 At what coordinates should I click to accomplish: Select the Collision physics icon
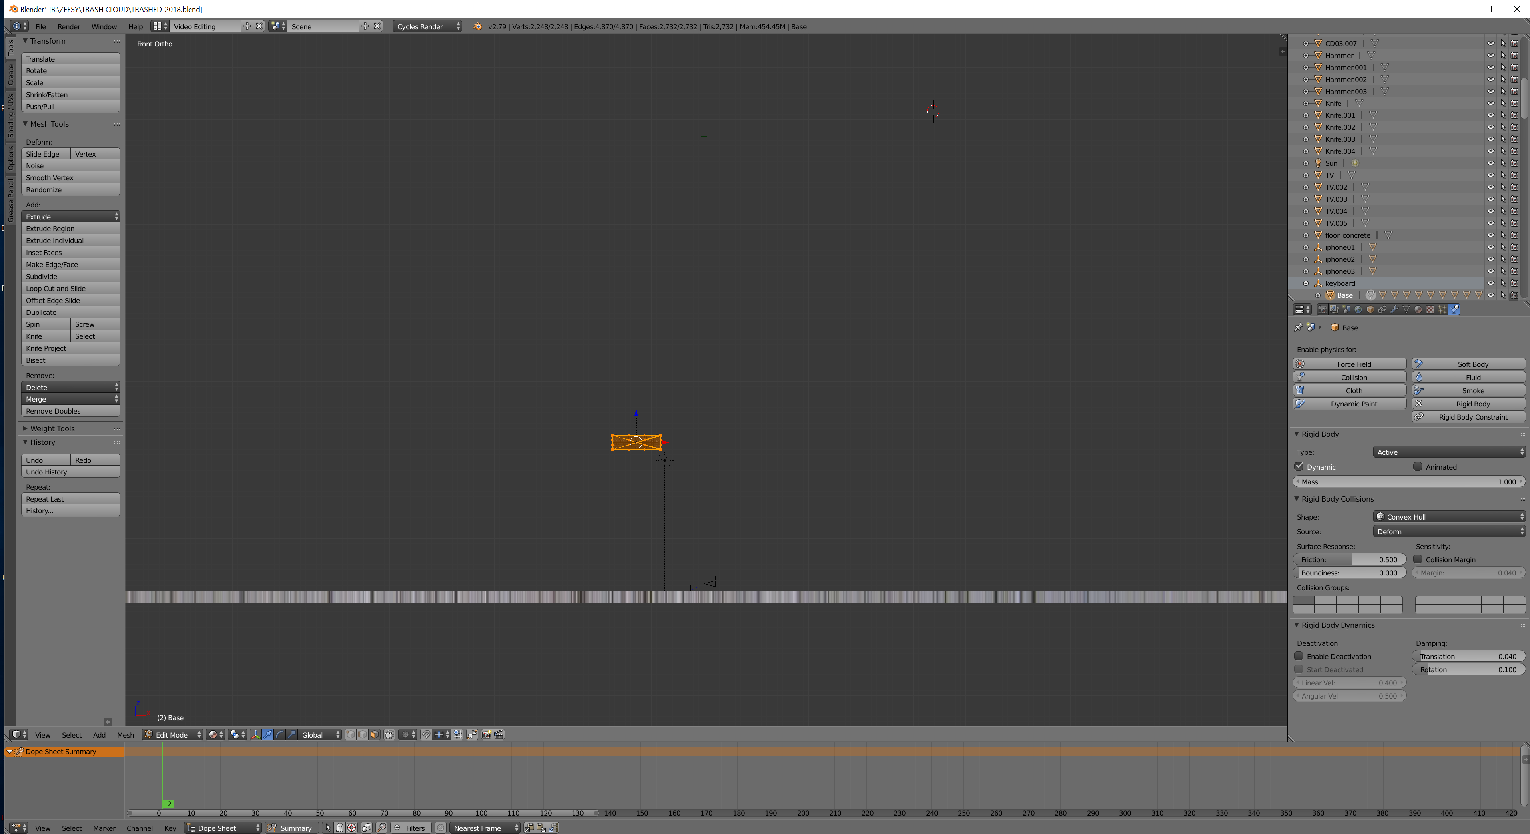click(x=1300, y=377)
